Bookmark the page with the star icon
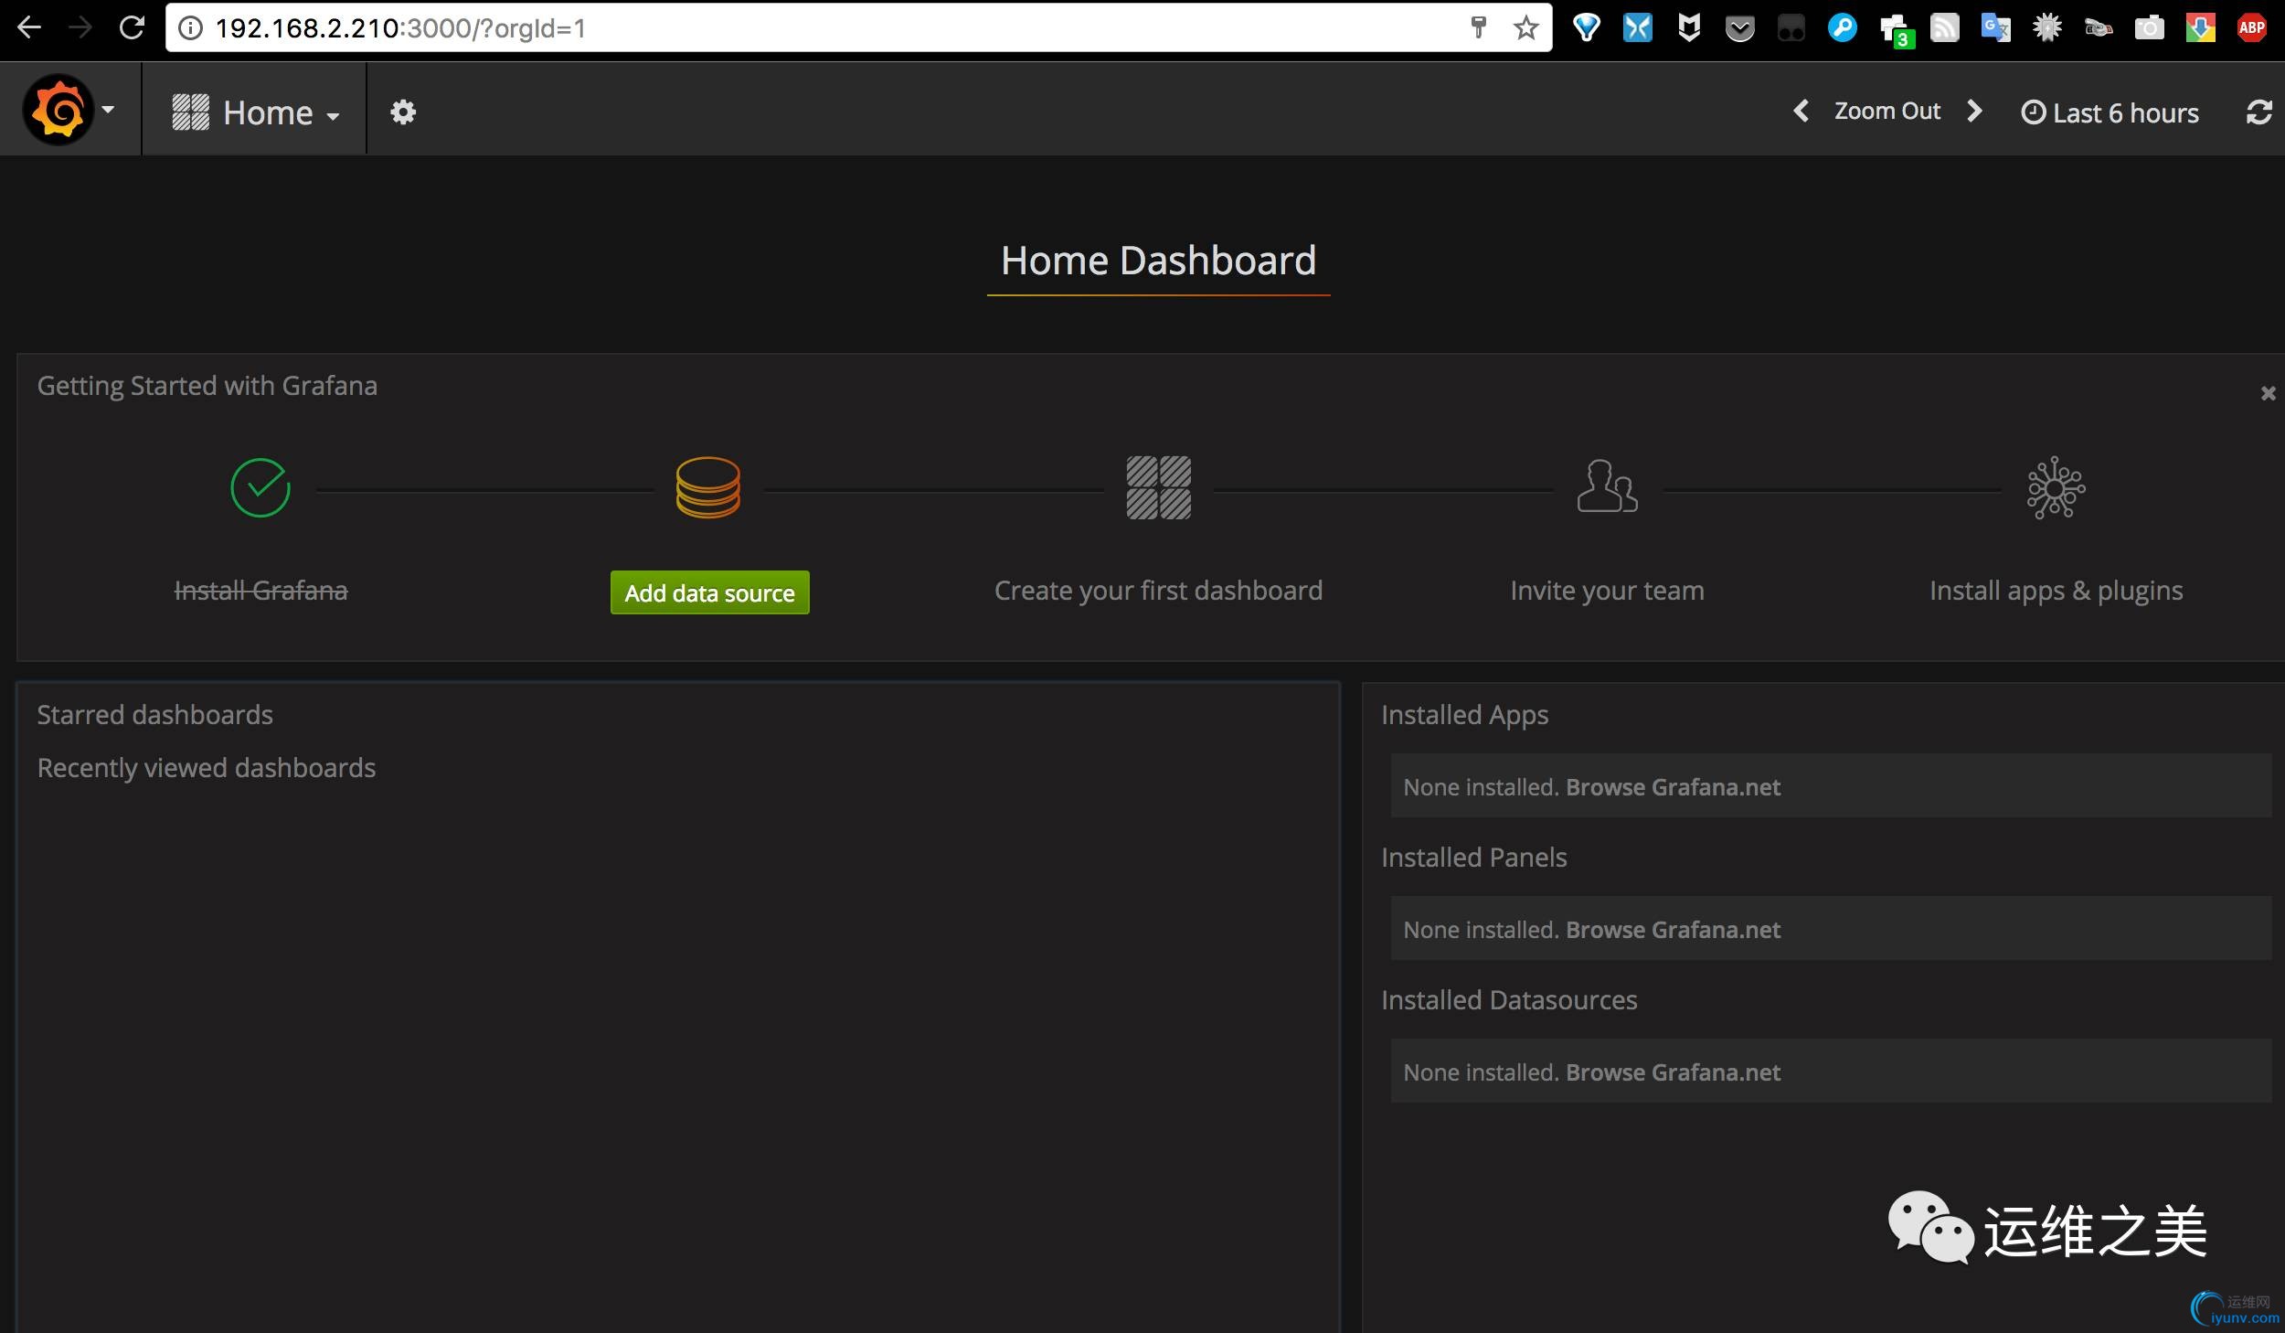Viewport: 2285px width, 1333px height. coord(1525,28)
